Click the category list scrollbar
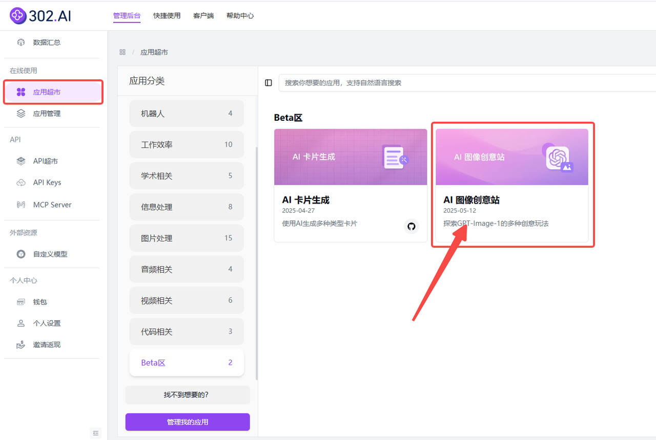Viewport: 656px width, 440px height. (257, 256)
